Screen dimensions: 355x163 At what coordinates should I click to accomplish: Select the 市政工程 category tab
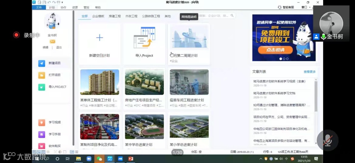point(131,16)
